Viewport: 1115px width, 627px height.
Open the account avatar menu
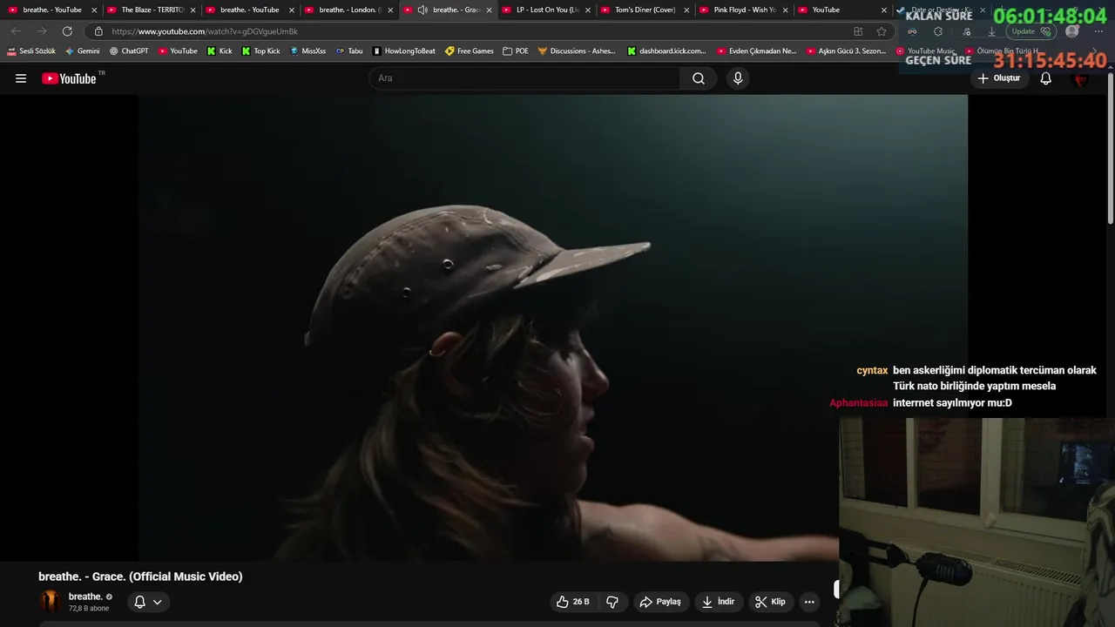[1081, 78]
